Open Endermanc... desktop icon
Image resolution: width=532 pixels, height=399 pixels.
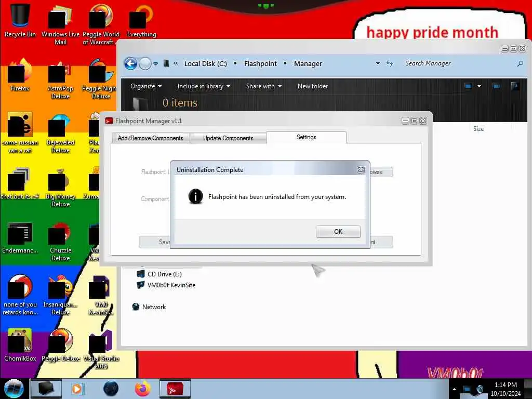[20, 237]
